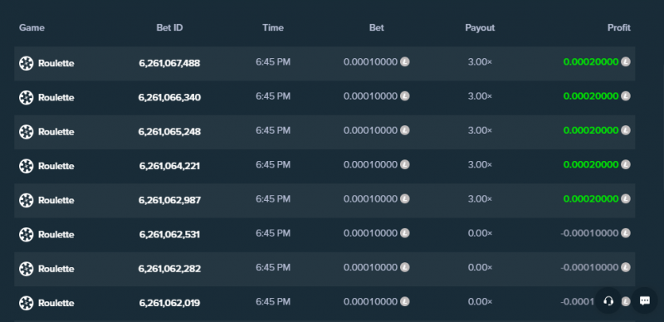The height and width of the screenshot is (322, 664).
Task: Open bet ID 6,261,062,531
Action: [169, 235]
